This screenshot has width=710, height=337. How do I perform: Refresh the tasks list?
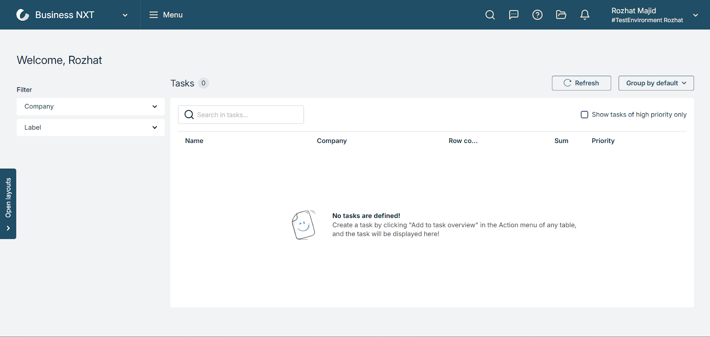tap(581, 83)
